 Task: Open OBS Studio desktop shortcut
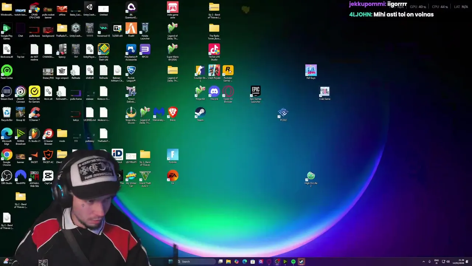tap(7, 177)
